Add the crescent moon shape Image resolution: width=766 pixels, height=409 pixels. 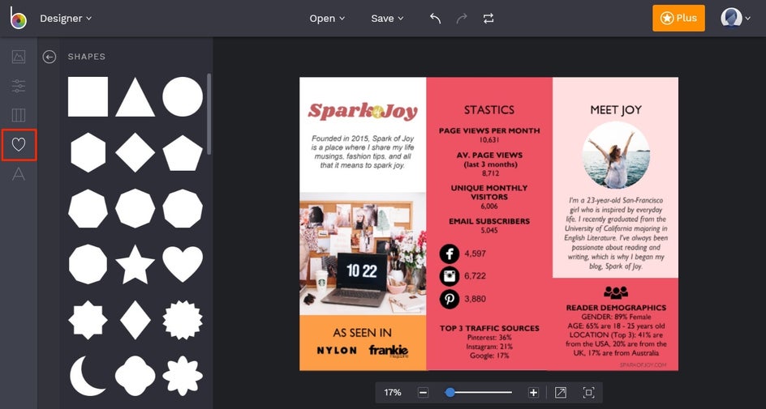pos(87,375)
